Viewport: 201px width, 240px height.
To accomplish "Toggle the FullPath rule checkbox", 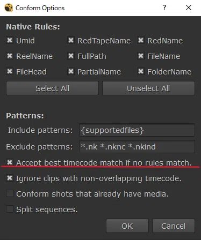I will [x=71, y=56].
